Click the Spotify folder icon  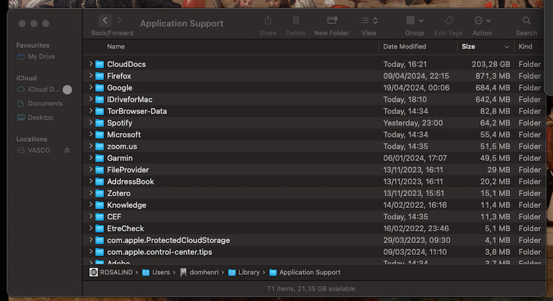(100, 123)
